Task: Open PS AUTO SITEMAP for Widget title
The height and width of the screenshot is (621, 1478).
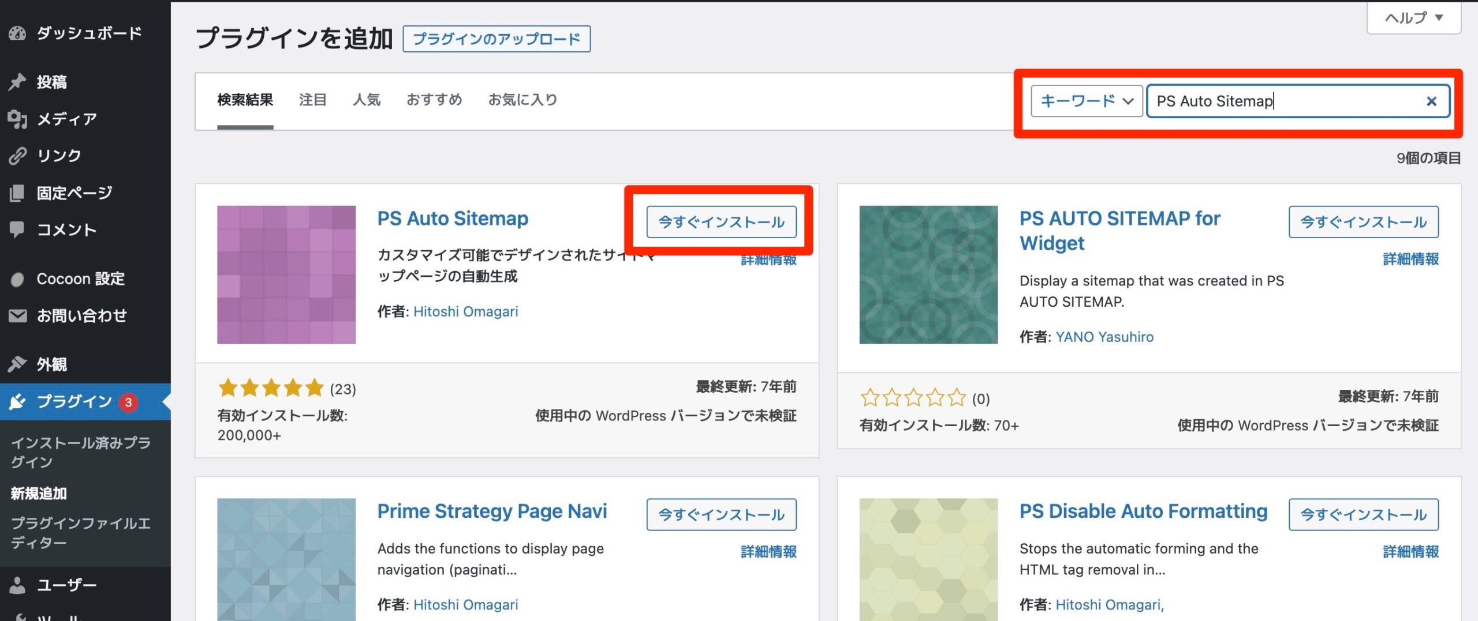Action: tap(1120, 231)
